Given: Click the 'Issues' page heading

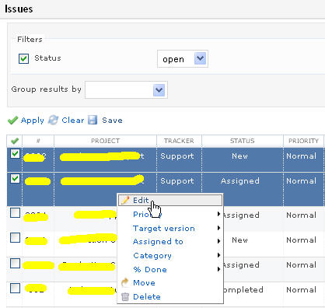Looking at the screenshot, I should click(19, 9).
